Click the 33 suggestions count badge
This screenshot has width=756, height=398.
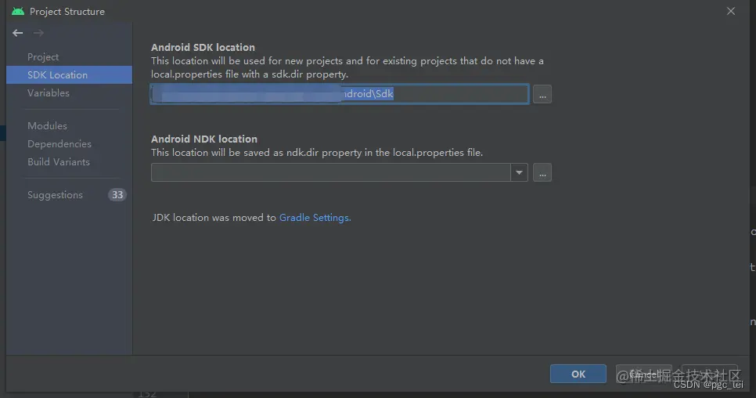(117, 195)
